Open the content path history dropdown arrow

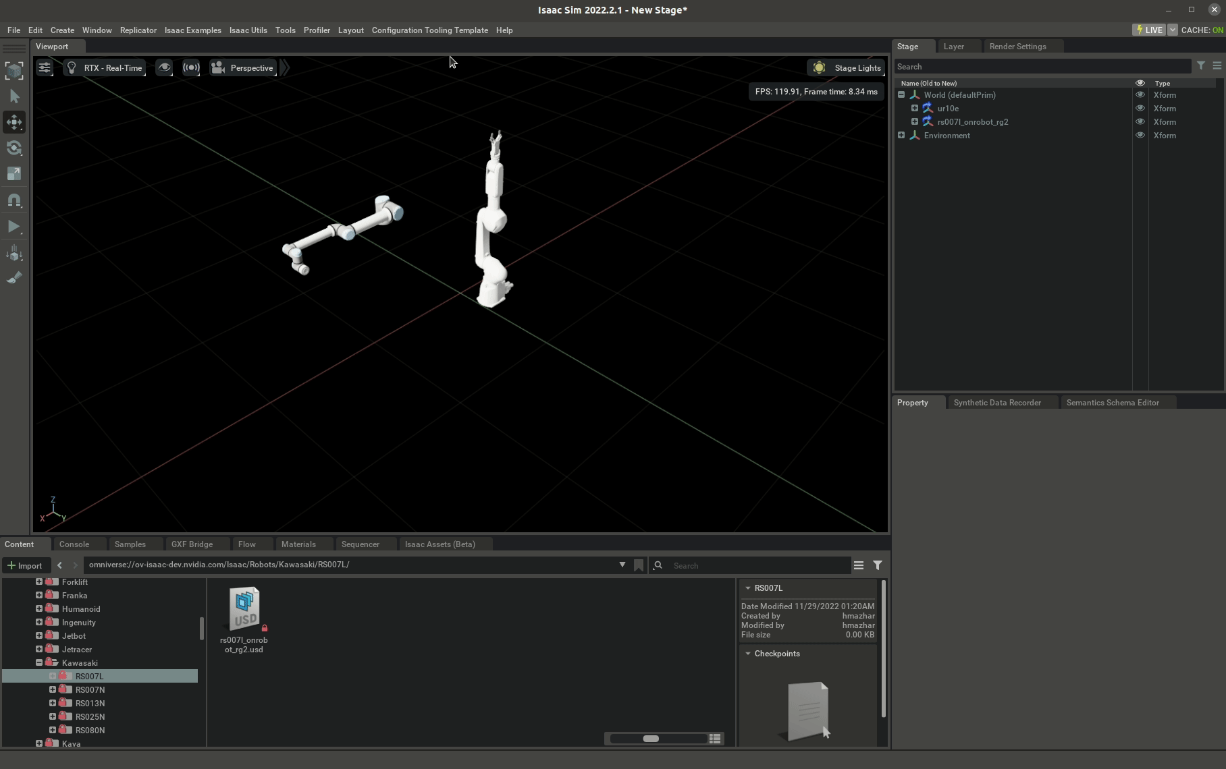[x=622, y=565]
